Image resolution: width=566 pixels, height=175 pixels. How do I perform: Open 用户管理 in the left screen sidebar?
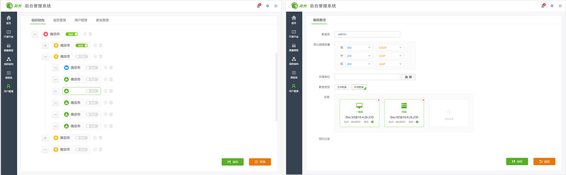pyautogui.click(x=8, y=88)
